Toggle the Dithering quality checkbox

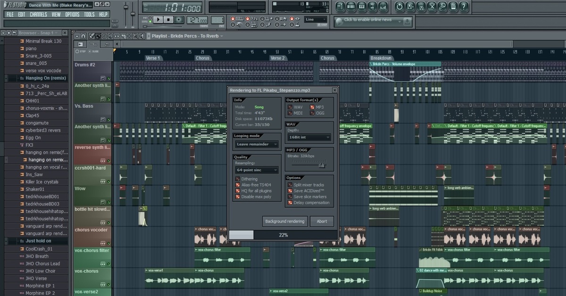pos(237,179)
